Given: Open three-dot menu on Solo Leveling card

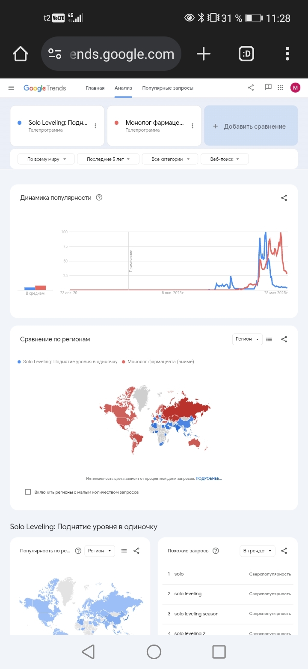Looking at the screenshot, I should pyautogui.click(x=95, y=126).
